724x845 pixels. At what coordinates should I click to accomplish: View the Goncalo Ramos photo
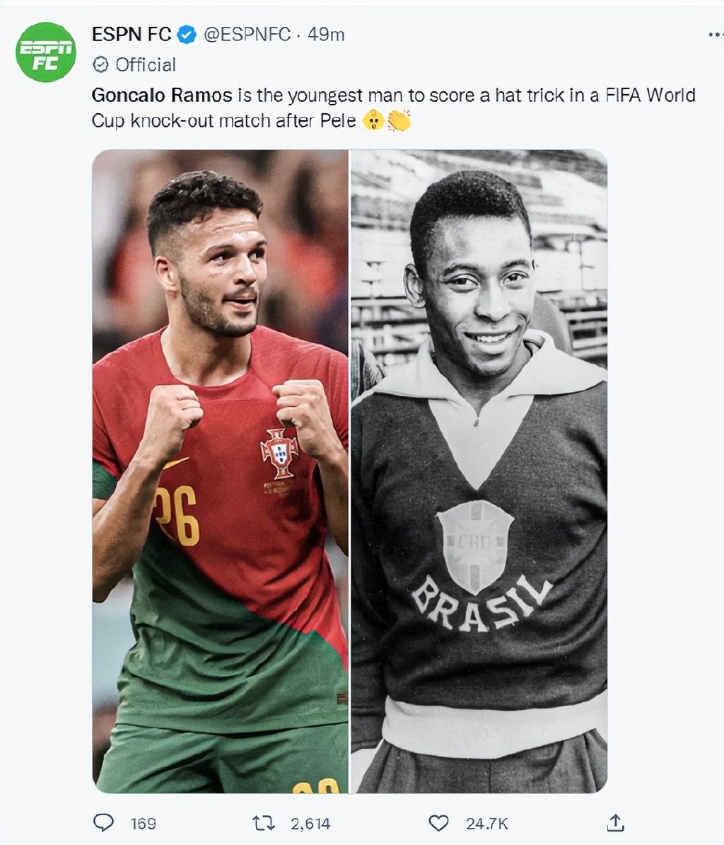click(220, 471)
